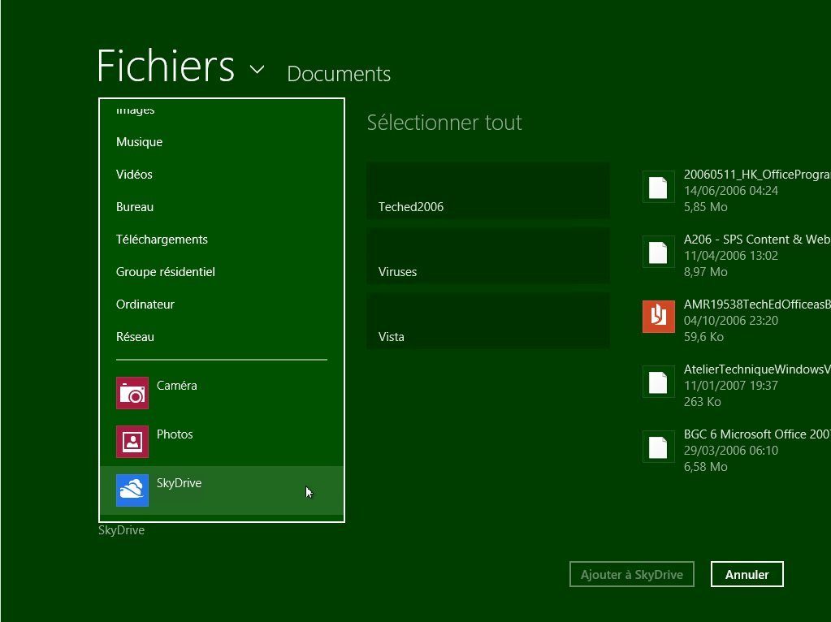Open the Caméra app icon
This screenshot has height=622, width=831.
[132, 393]
